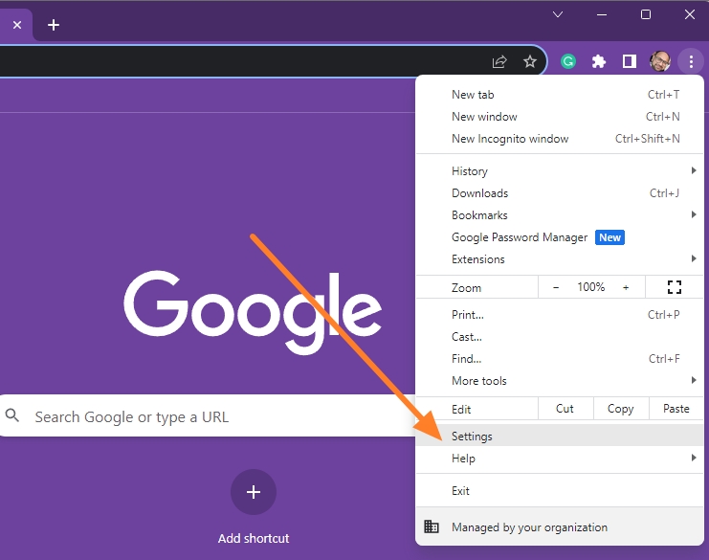This screenshot has width=709, height=560.
Task: Click the Cut button
Action: (x=565, y=409)
